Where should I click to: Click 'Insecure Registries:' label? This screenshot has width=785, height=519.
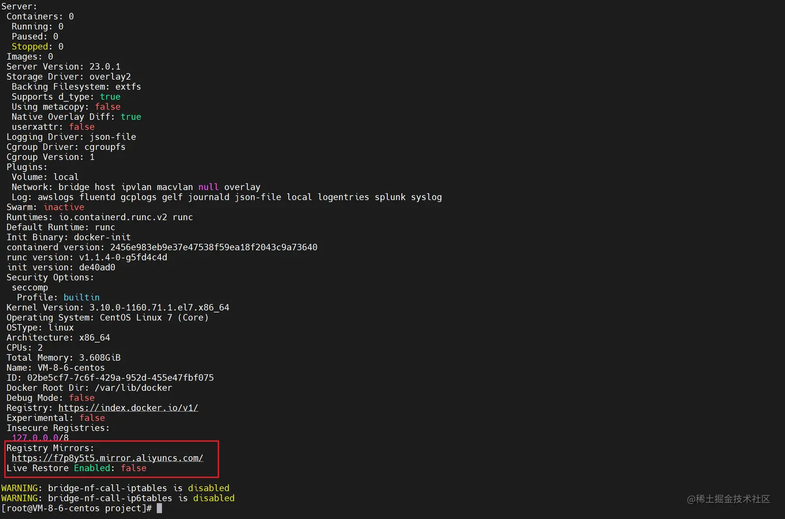[58, 428]
